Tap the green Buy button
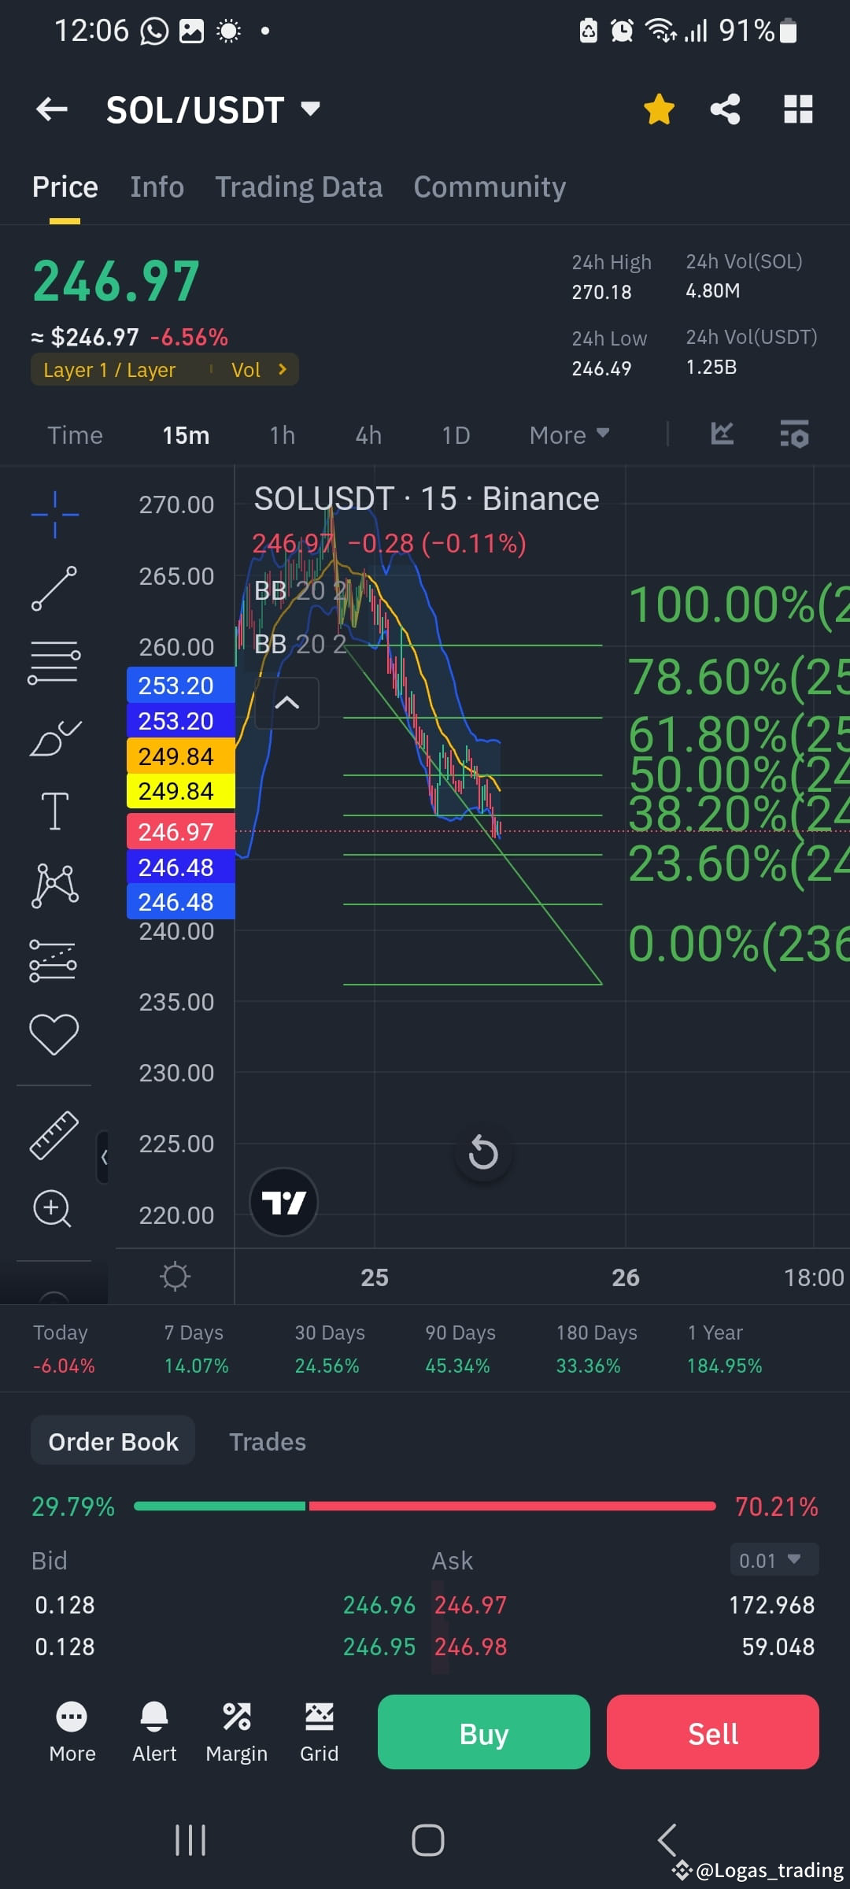 (x=484, y=1732)
